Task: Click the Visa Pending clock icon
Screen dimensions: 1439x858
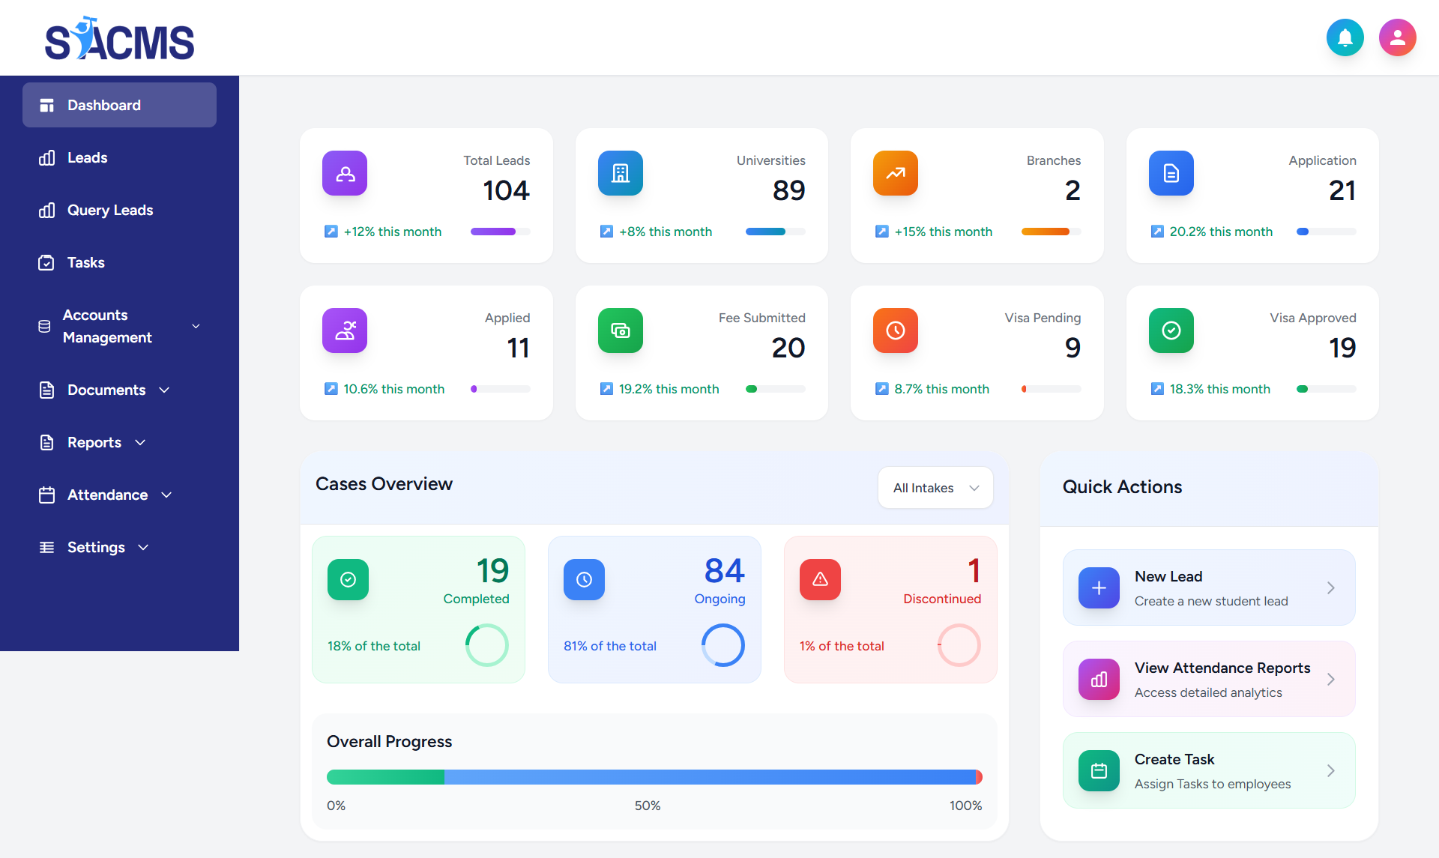Action: (x=895, y=330)
